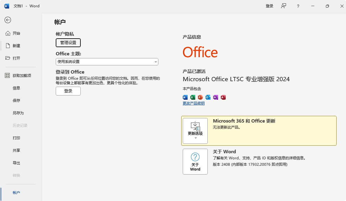Open Word from the product icons row

pyautogui.click(x=185, y=97)
